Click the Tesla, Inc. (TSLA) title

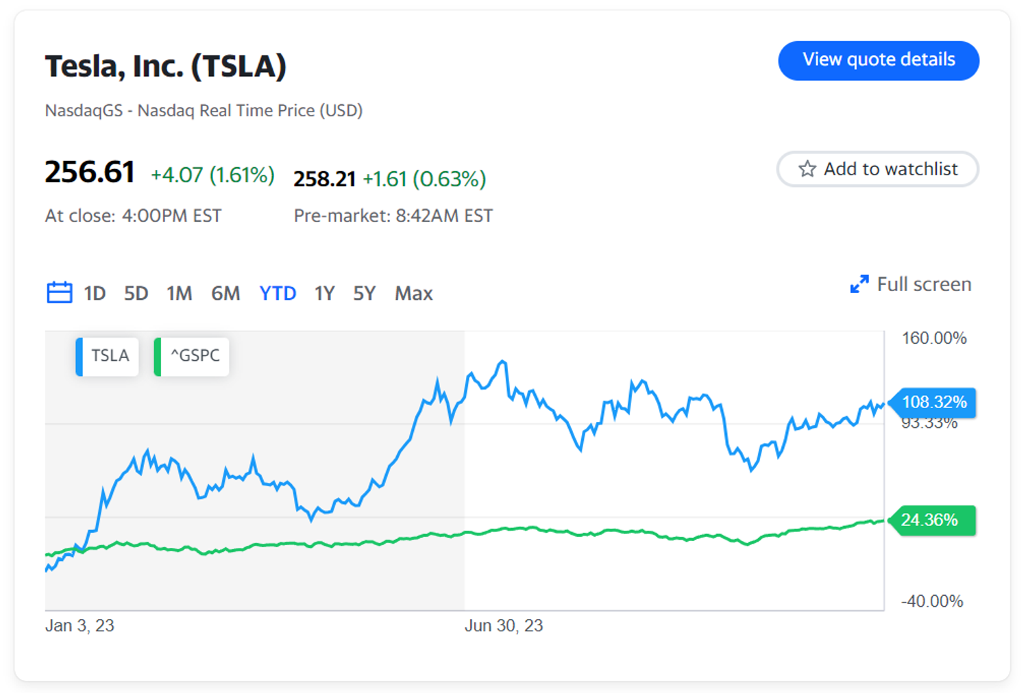tap(166, 66)
